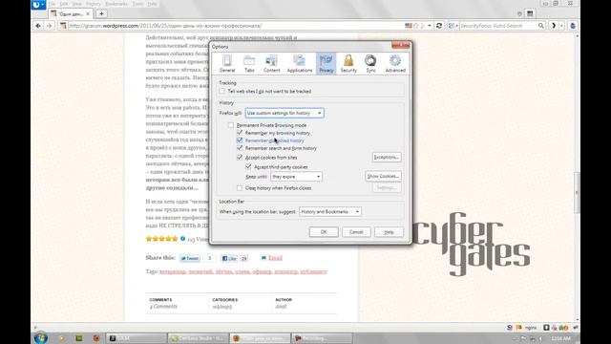Click the blue app menu button top-left
The height and width of the screenshot is (344, 611).
click(38, 5)
